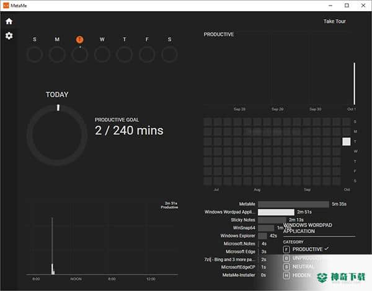Select Thursday in the week row
Viewport: 372px width, 291px height.
click(x=125, y=40)
